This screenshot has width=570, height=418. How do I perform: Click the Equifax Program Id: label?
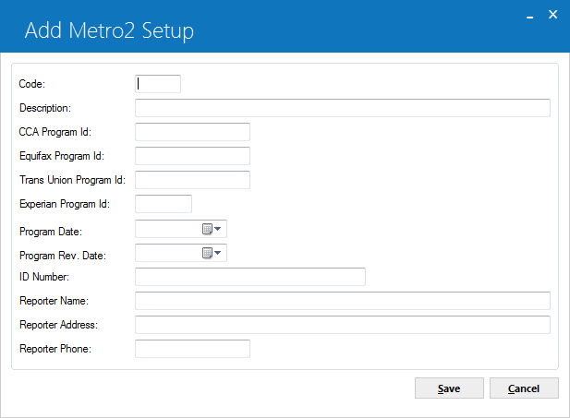[x=62, y=156]
